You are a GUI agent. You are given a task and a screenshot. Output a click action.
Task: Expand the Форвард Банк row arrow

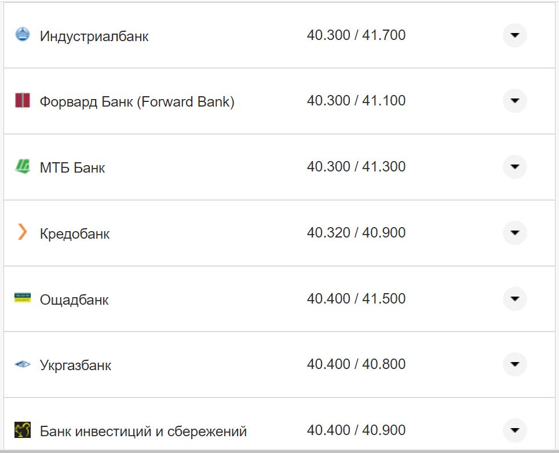[x=514, y=101]
